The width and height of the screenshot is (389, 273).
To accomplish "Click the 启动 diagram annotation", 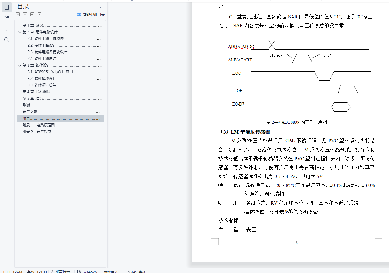I will click(x=328, y=56).
